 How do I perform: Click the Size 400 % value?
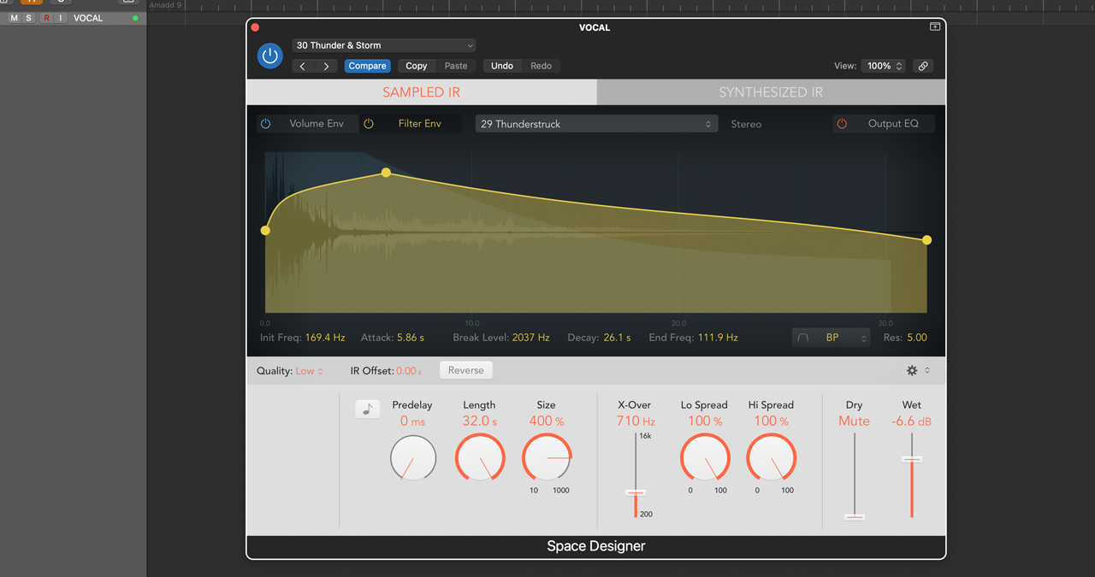tap(547, 421)
